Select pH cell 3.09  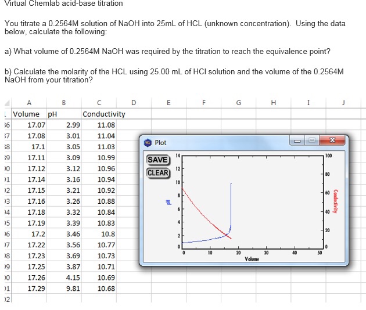(x=64, y=158)
